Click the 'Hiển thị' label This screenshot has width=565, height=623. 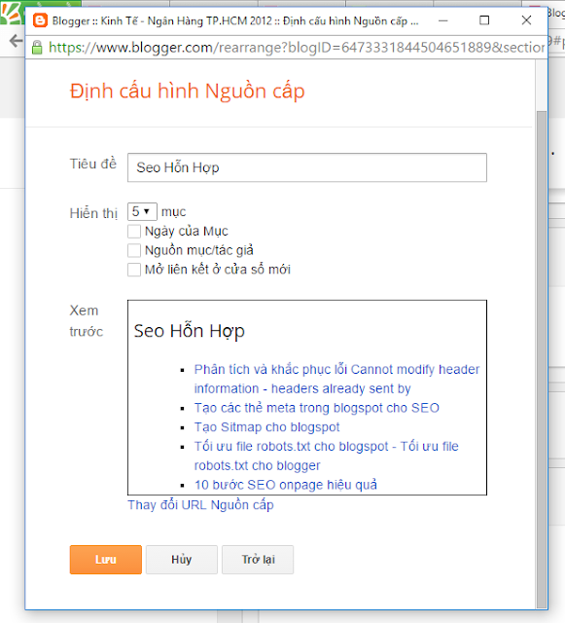(93, 213)
